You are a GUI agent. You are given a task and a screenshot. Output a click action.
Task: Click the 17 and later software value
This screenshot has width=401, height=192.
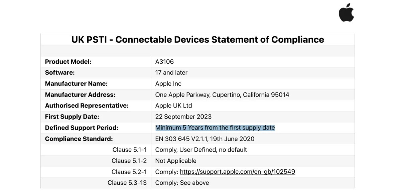[x=171, y=72]
